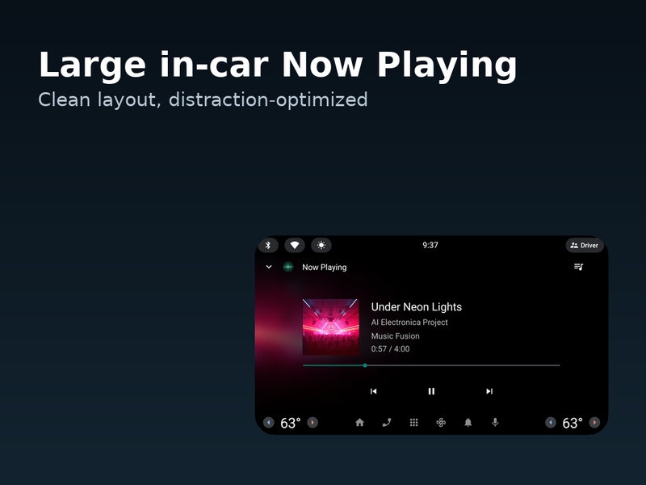Open the playback queue icon
646x485 pixels.
click(x=578, y=267)
